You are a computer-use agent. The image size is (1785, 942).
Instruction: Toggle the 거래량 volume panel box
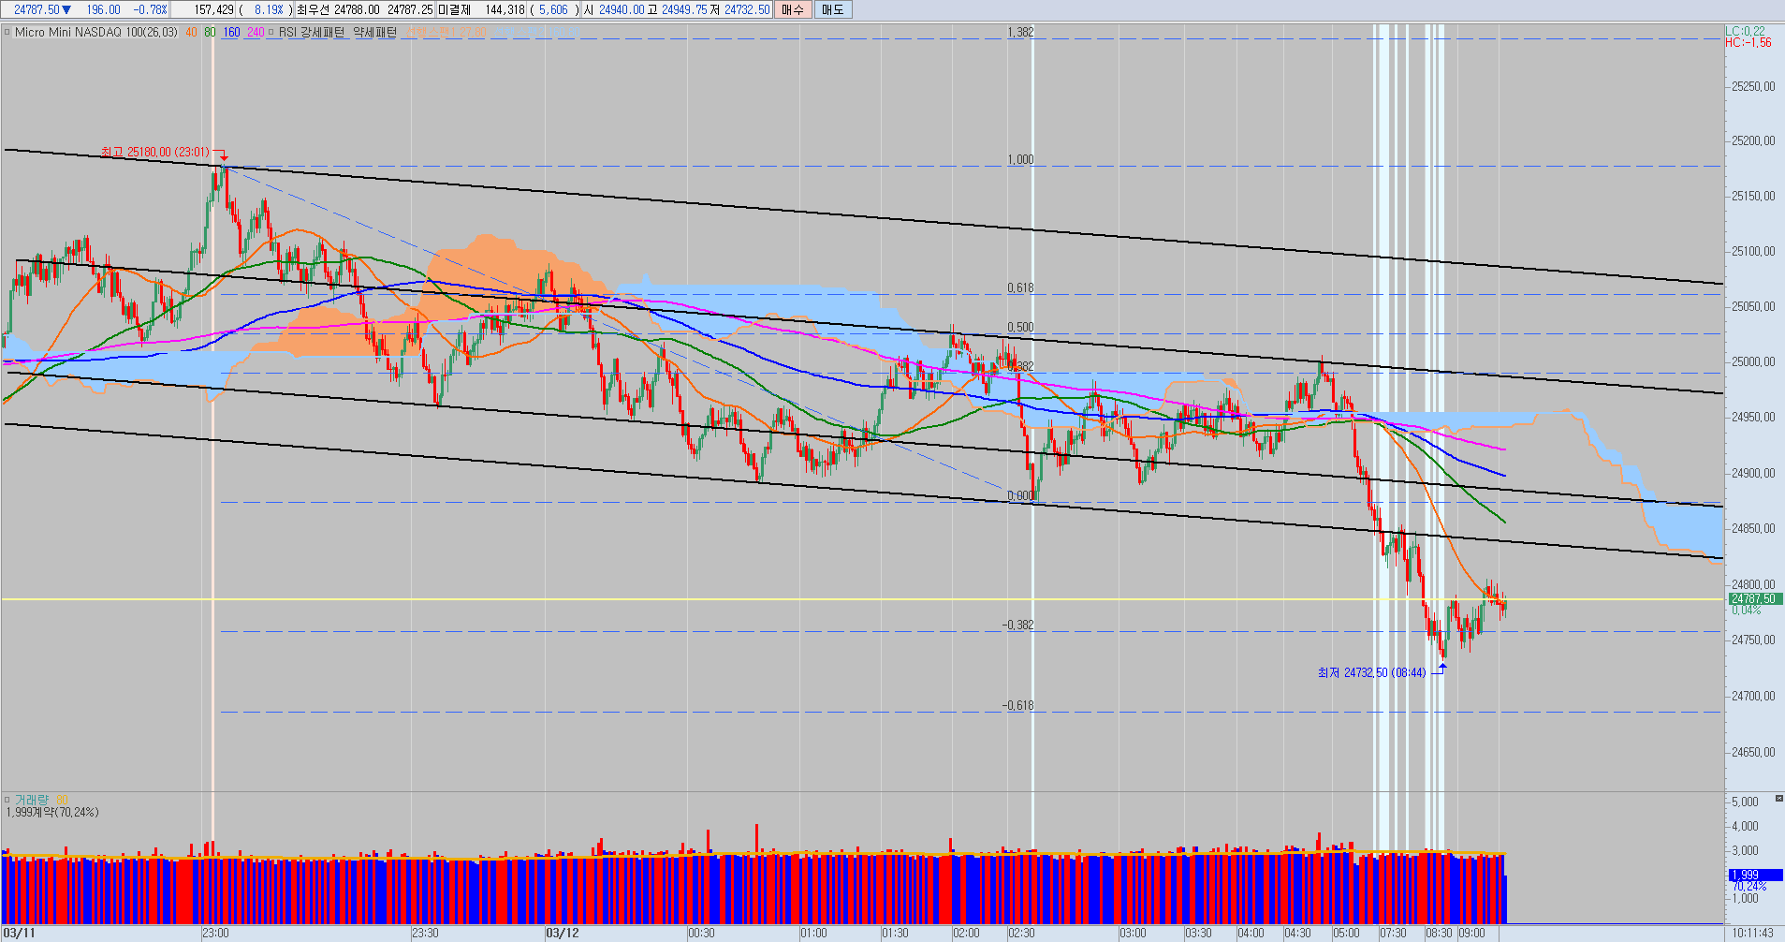click(x=7, y=800)
